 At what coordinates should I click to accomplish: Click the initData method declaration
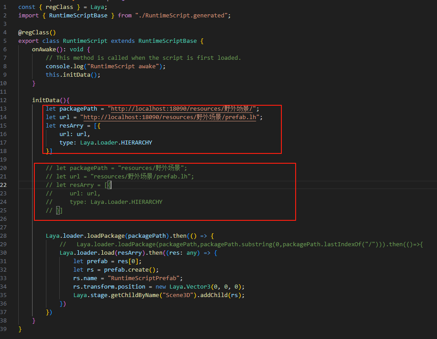point(51,100)
